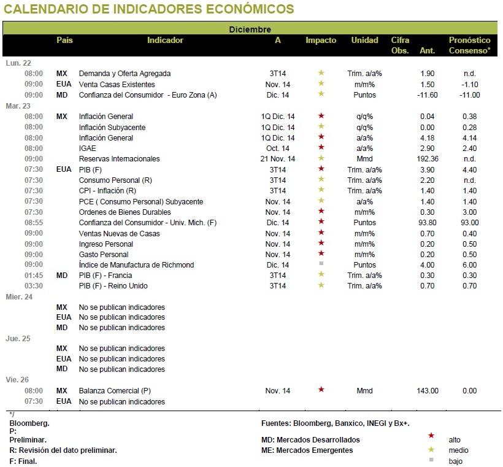Click the red star beside PIB (F) row
Screen dimensions: 503x467
321,169
